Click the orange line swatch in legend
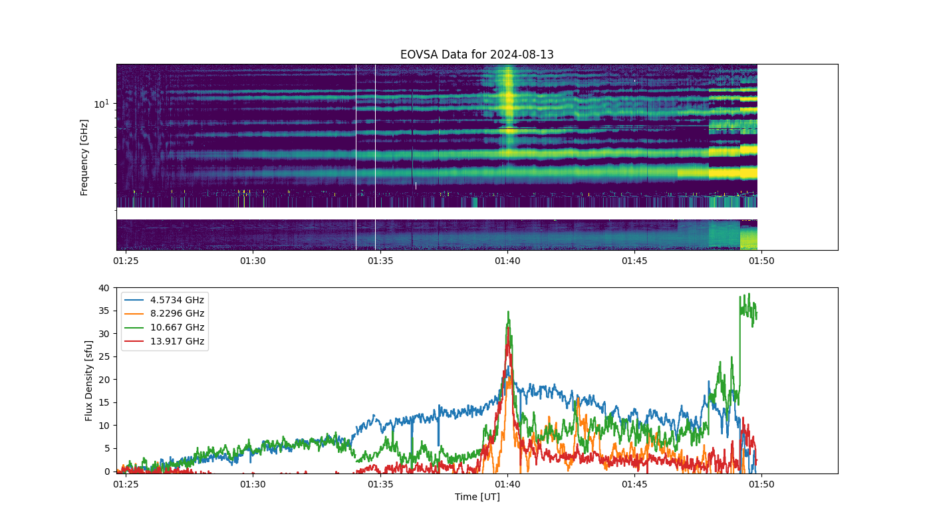931x532 pixels. click(134, 314)
